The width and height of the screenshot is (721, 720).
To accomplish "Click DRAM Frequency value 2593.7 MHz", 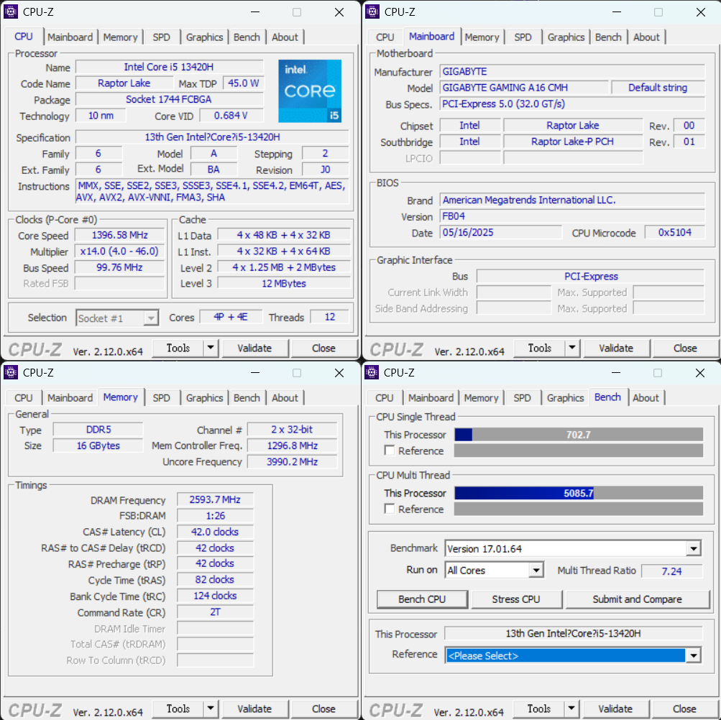I will point(215,499).
